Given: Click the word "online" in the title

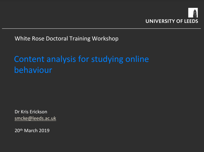Looking at the screenshot, I should (x=137, y=59).
